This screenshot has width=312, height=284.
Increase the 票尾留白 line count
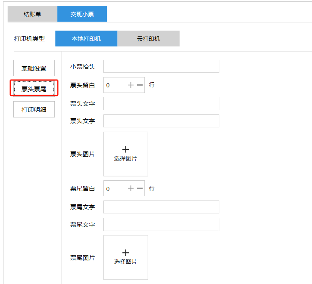tap(131, 188)
